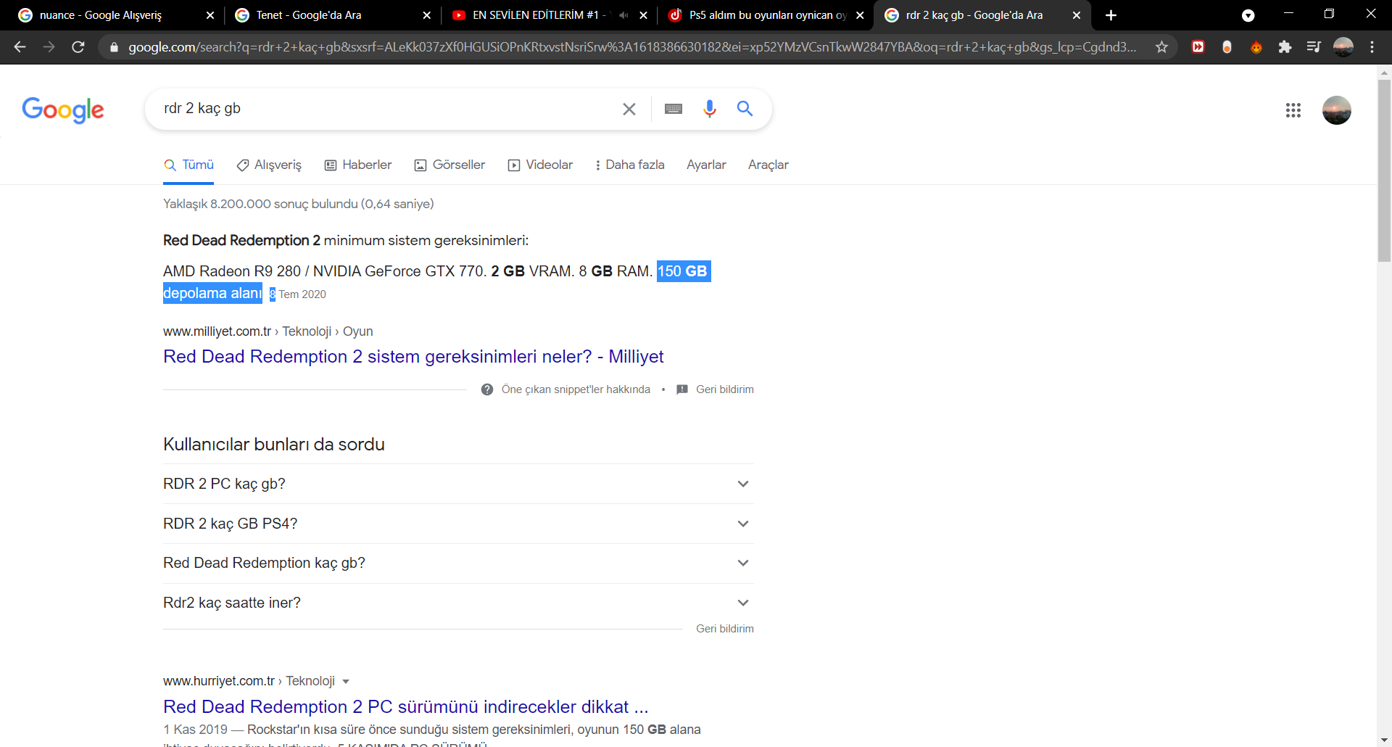Submit search with the magnifier icon
This screenshot has width=1392, height=747.
(x=745, y=109)
